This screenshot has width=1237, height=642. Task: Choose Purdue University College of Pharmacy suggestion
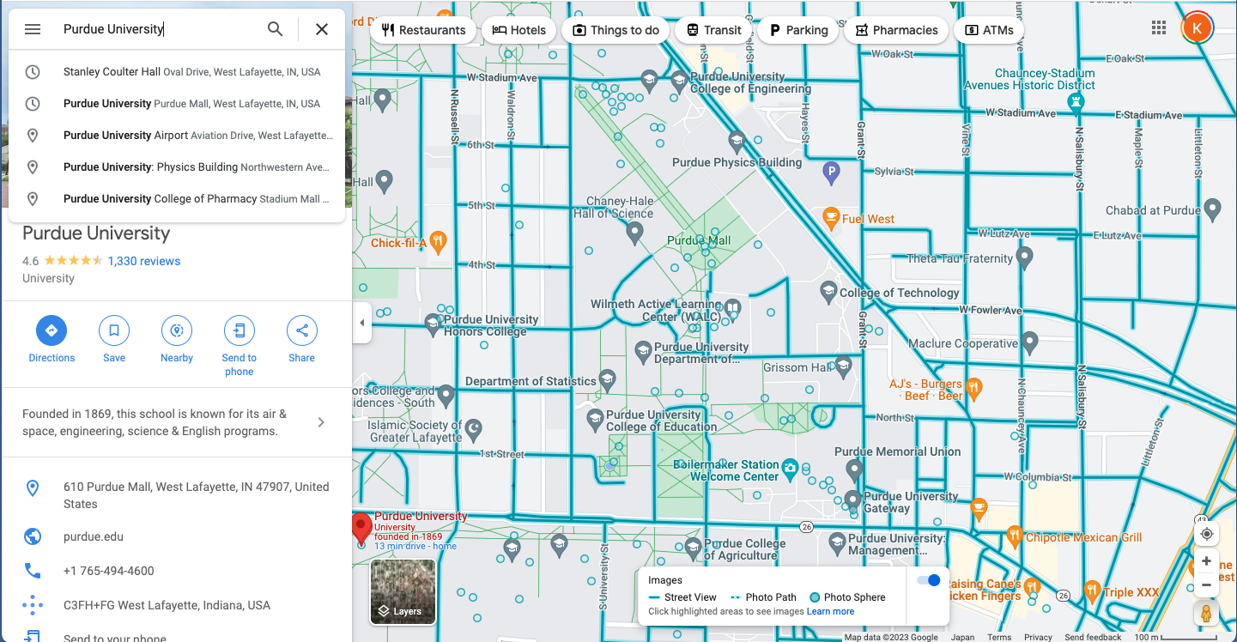coord(177,199)
